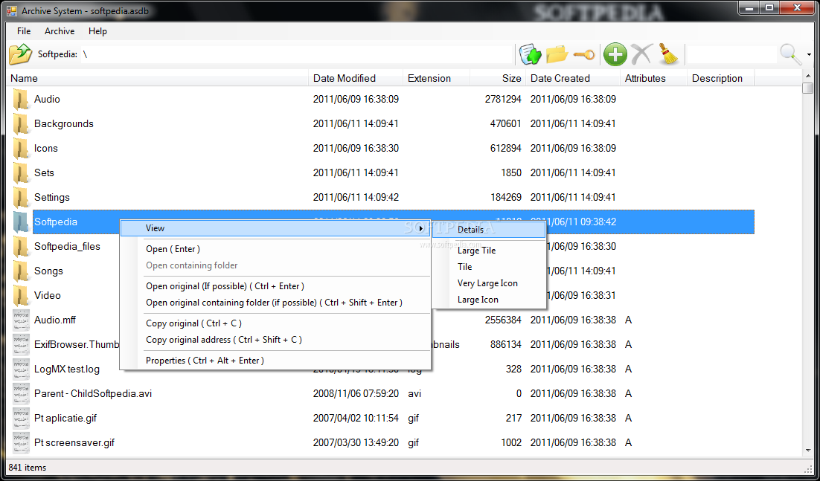The height and width of the screenshot is (481, 820).
Task: Click the Archive System title bar app icon
Action: pyautogui.click(x=12, y=11)
